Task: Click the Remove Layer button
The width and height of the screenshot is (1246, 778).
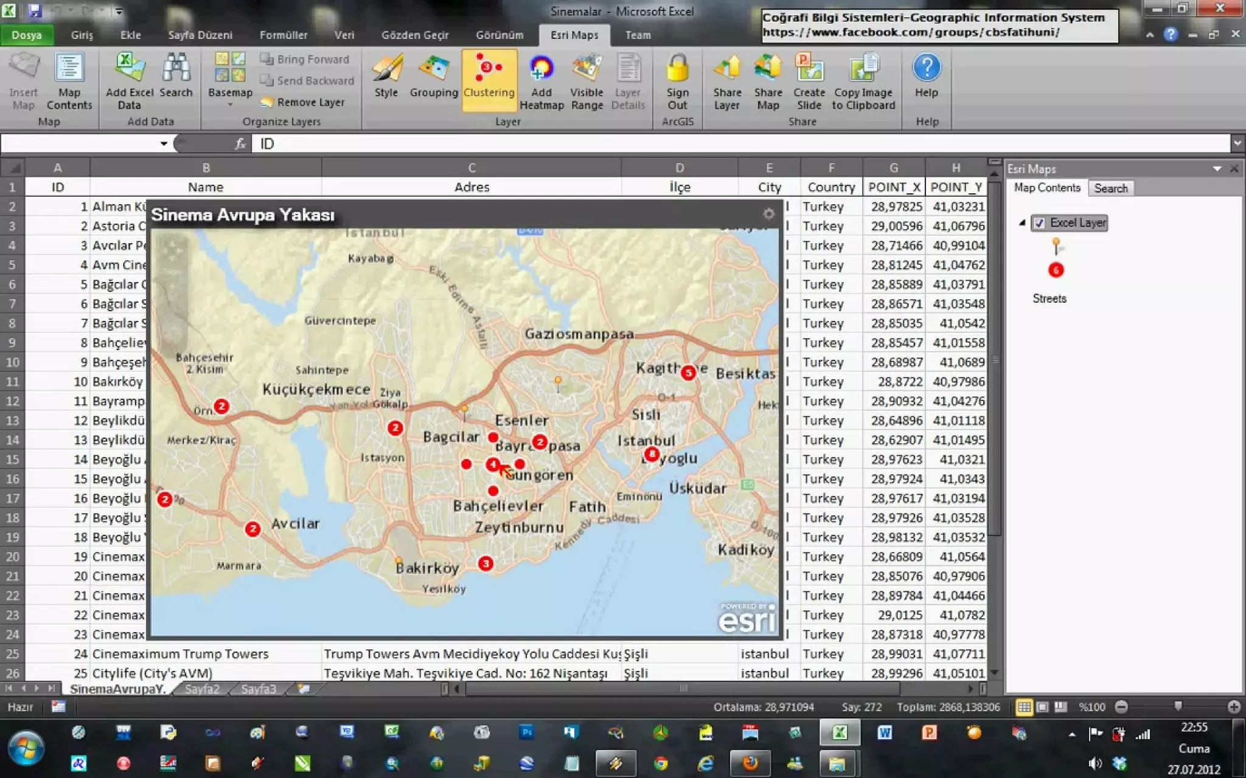Action: [302, 102]
